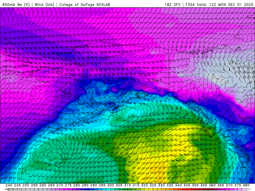Click the 355 colorbar scale label
The image size is (255, 191).
tap(204, 185)
